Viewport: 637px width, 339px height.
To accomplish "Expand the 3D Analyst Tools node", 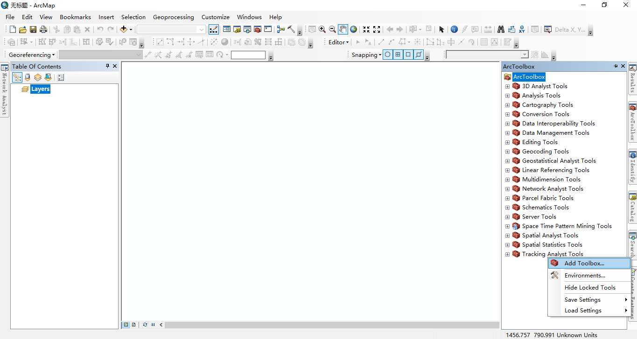I will pyautogui.click(x=507, y=86).
